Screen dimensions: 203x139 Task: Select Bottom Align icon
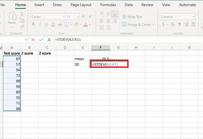(115, 14)
